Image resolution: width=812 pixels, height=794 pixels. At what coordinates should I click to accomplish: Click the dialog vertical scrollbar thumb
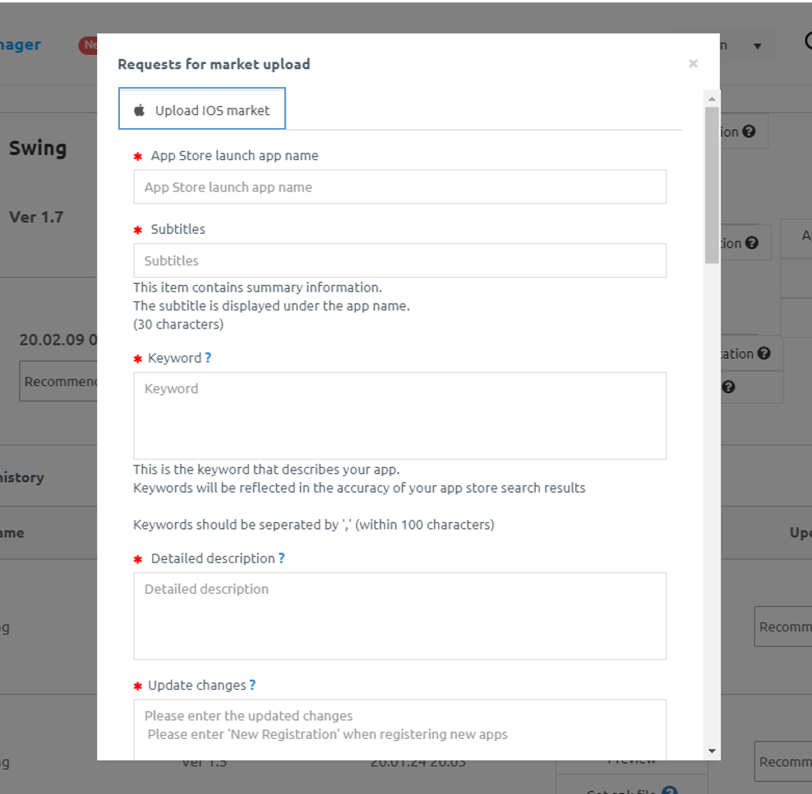[x=712, y=186]
